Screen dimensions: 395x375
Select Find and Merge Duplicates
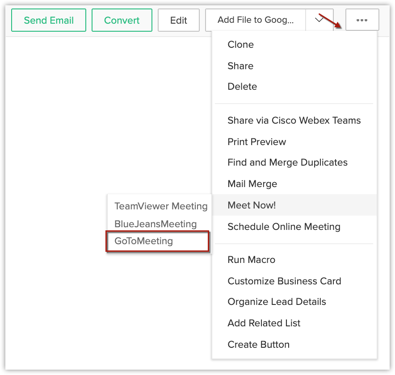pyautogui.click(x=287, y=162)
